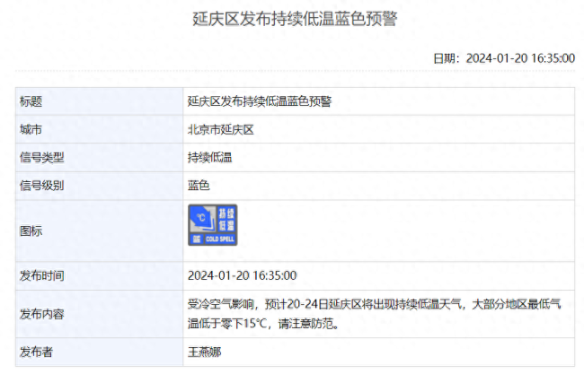Click the blue cold spell warning icon
The width and height of the screenshot is (584, 383).
coord(212,225)
